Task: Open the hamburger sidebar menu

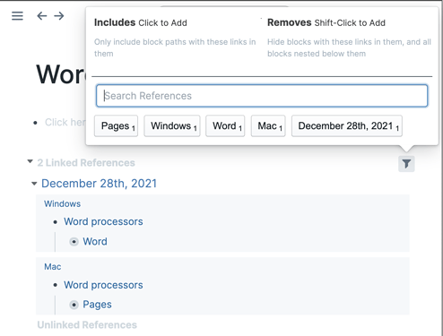Action: tap(17, 16)
